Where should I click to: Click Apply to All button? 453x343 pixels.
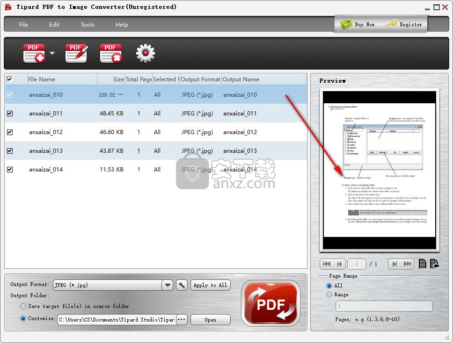[x=210, y=285]
